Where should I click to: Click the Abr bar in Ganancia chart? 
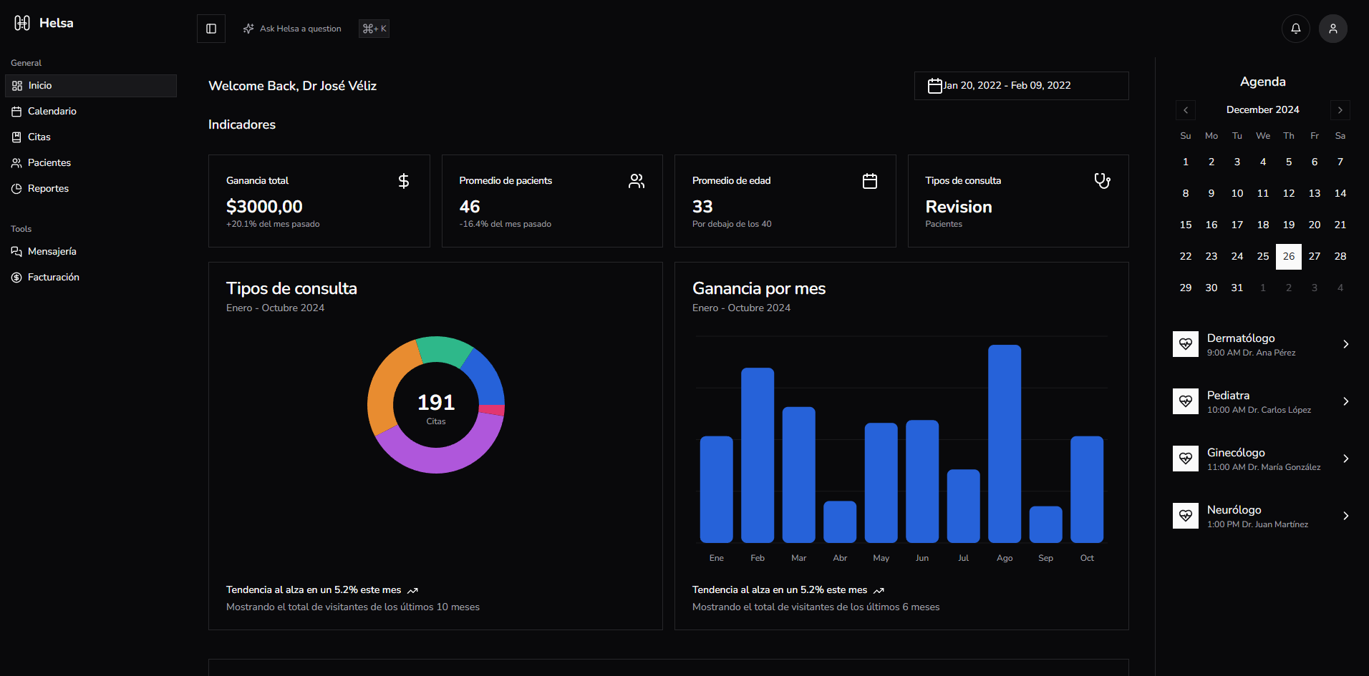[840, 521]
